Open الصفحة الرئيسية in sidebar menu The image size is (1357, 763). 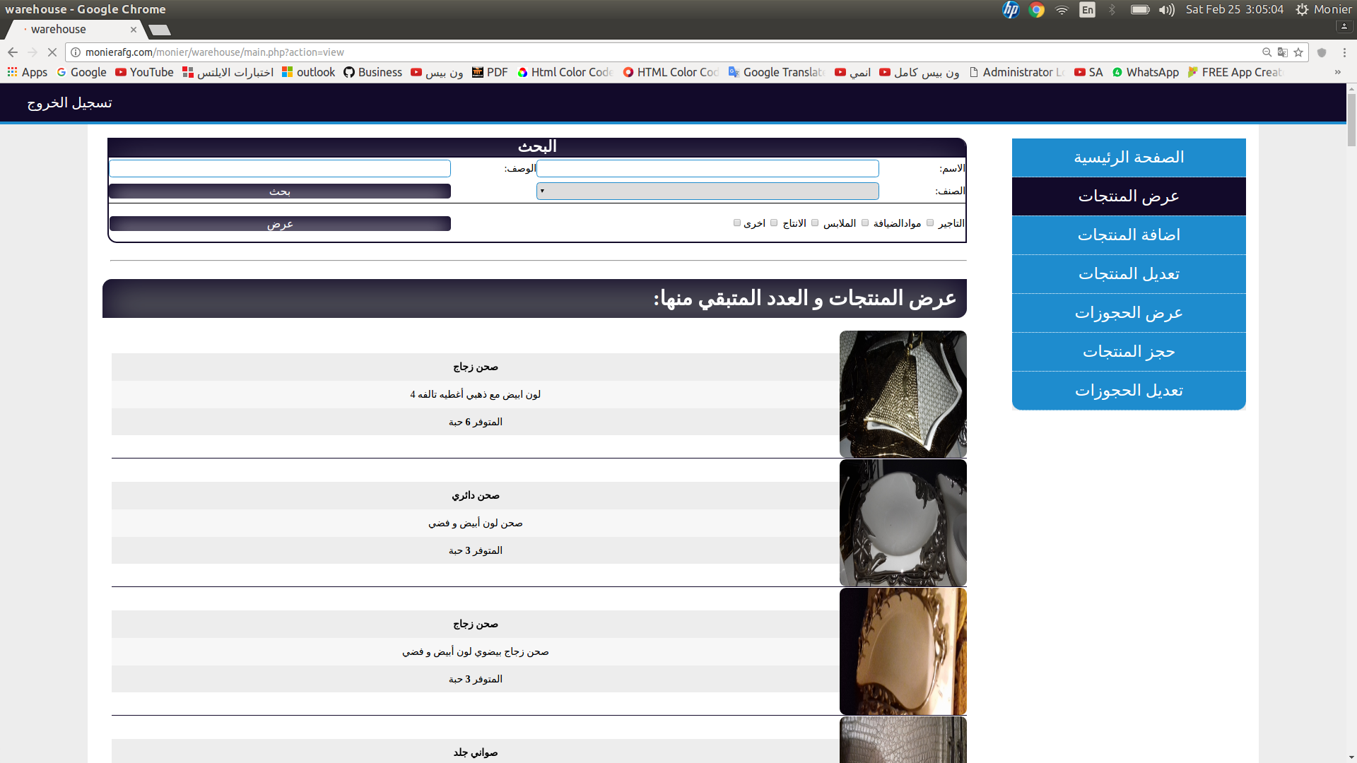1129,158
